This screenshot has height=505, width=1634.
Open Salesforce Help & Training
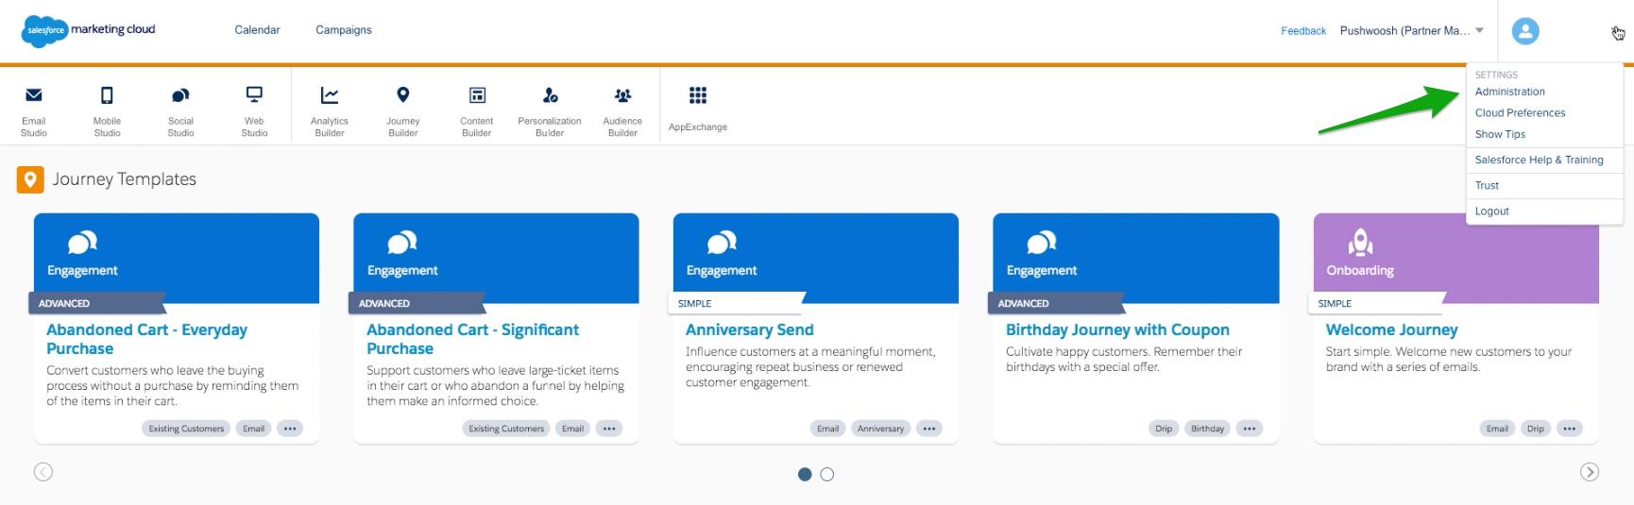tap(1539, 160)
